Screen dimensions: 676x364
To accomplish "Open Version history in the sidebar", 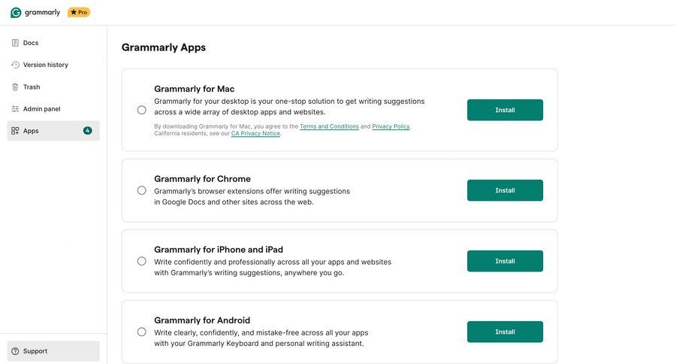I will coord(53,65).
